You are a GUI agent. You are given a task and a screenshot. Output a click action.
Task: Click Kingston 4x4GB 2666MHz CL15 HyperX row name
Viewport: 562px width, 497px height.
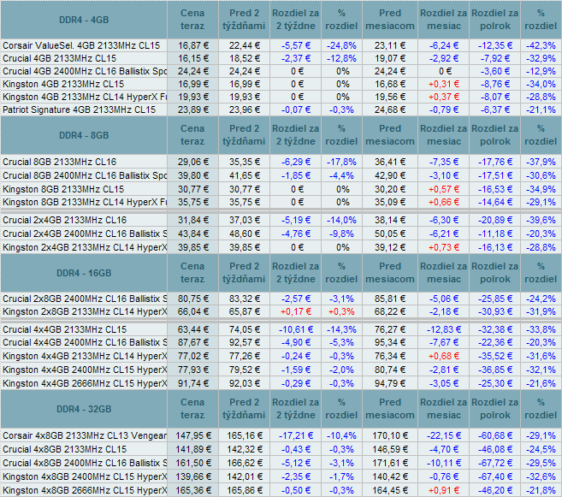point(85,383)
